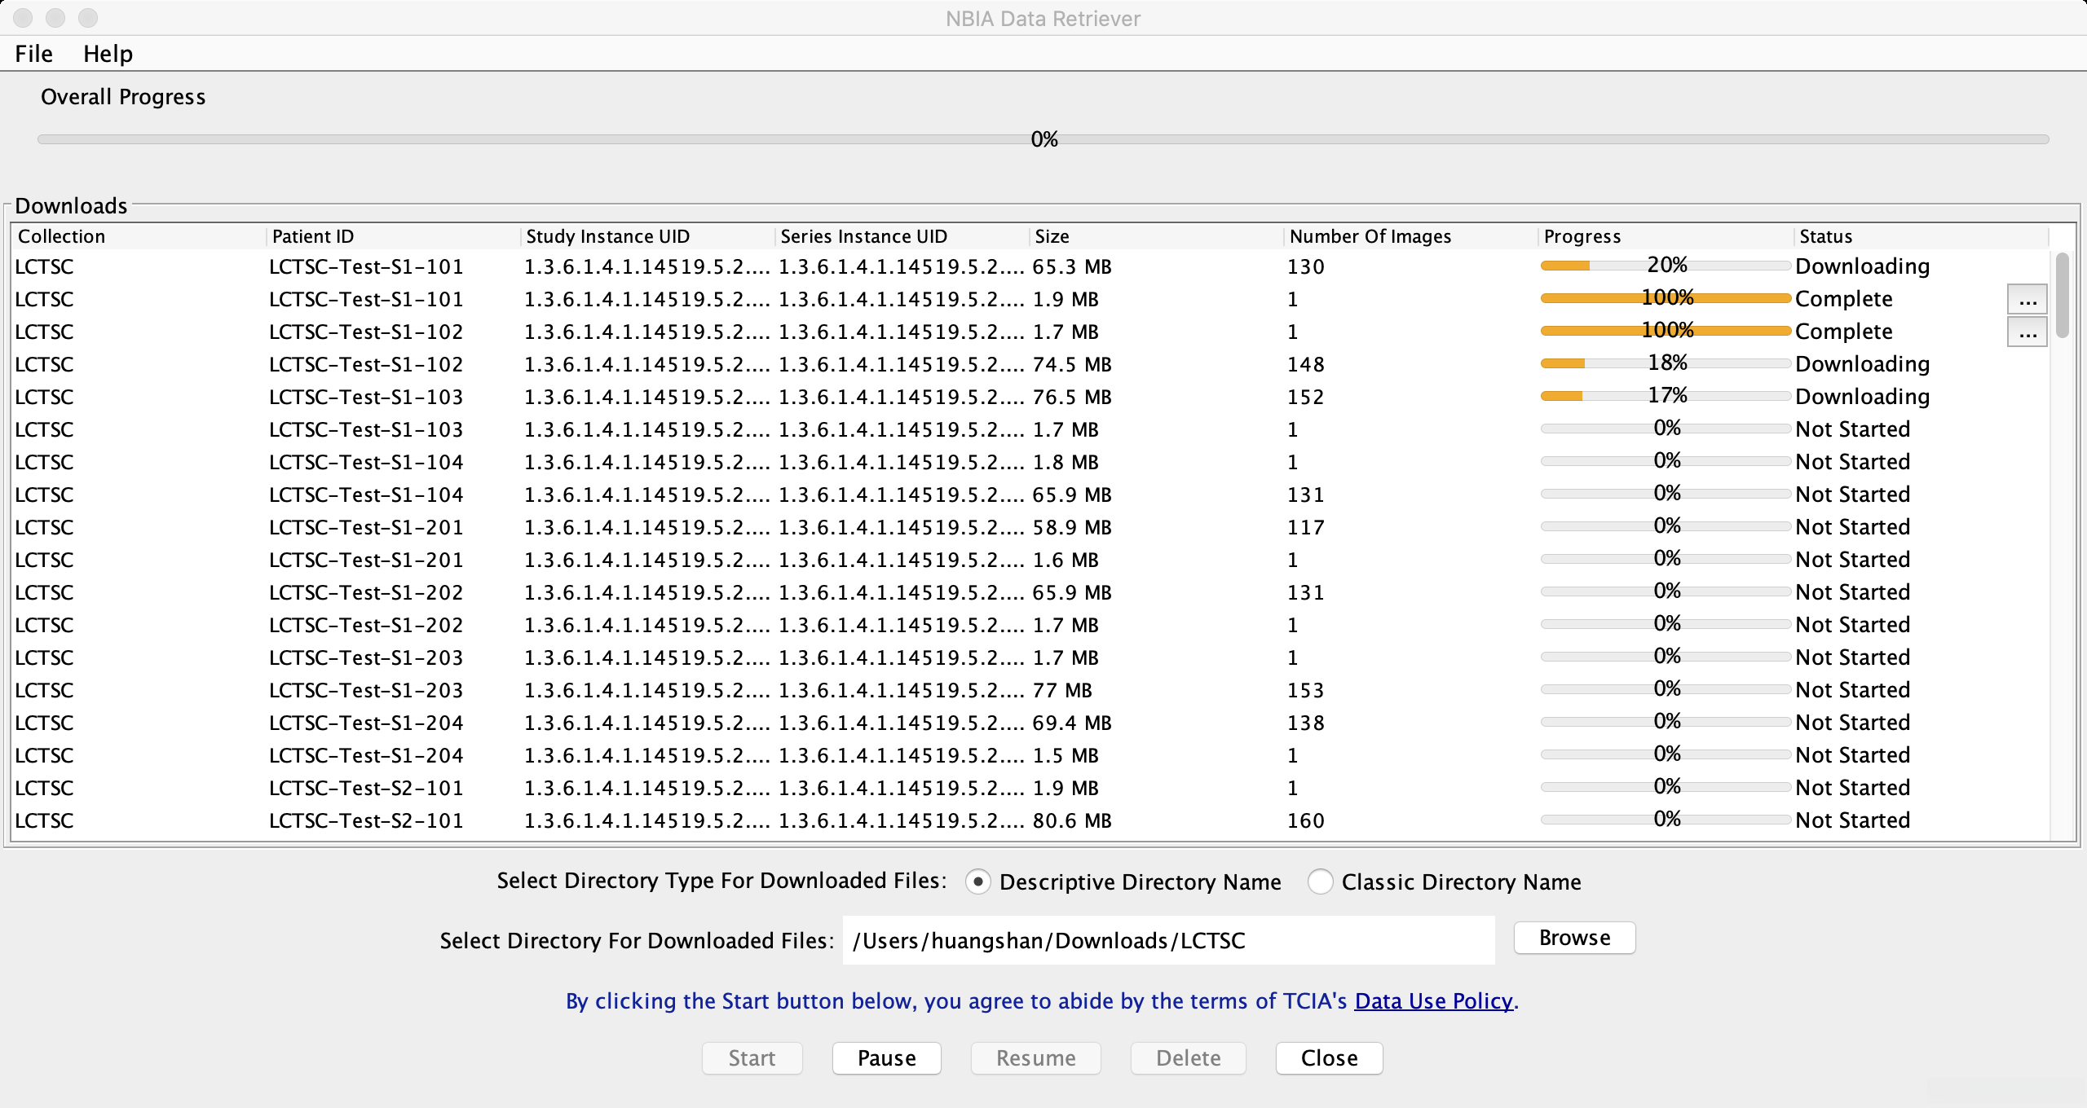
Task: Open the File menu
Action: (33, 54)
